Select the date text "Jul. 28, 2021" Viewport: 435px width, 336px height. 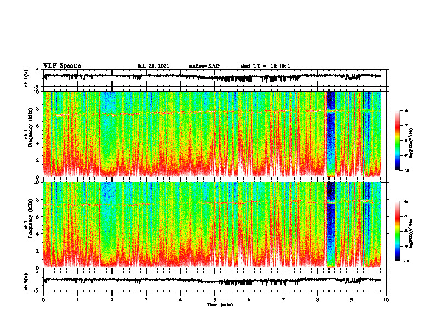point(153,66)
